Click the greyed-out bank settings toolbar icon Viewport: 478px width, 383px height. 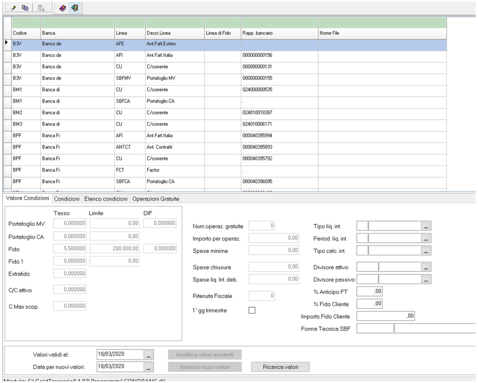41,8
